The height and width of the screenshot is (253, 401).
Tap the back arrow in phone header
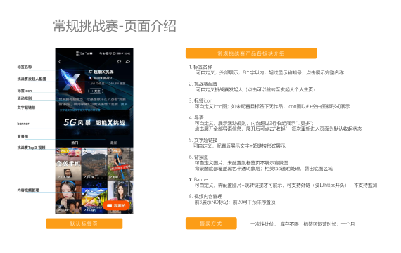click(x=60, y=62)
